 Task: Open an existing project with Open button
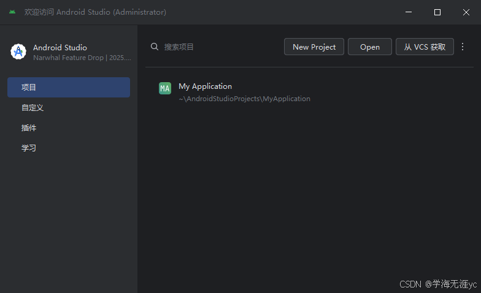pos(369,47)
